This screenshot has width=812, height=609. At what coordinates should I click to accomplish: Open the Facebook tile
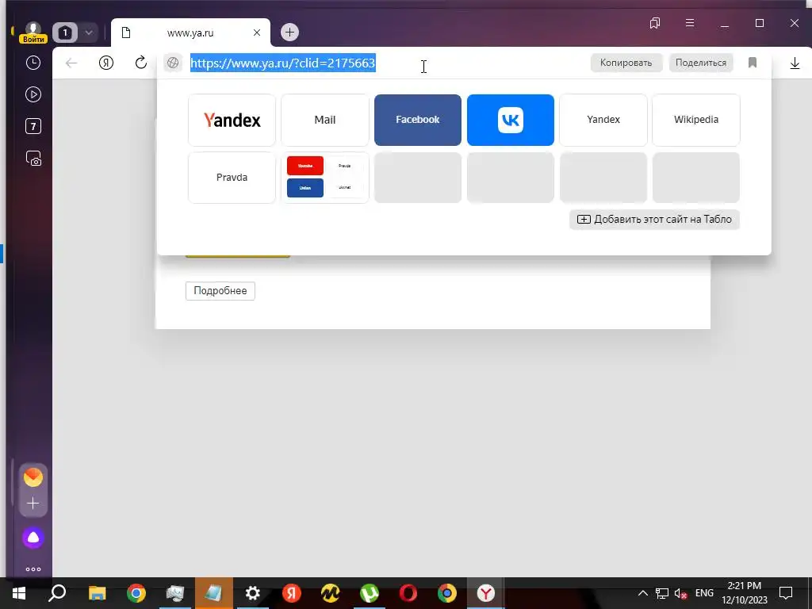418,121
